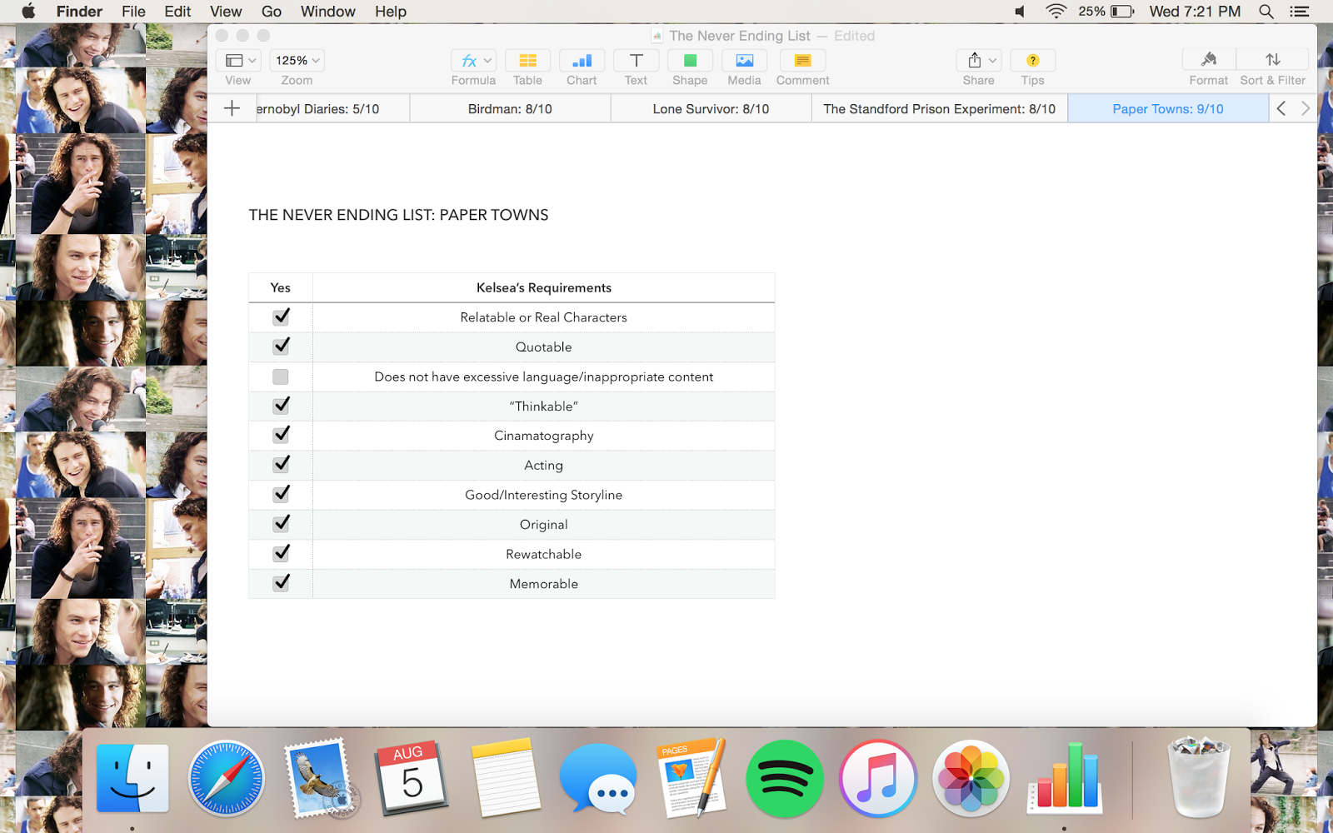Open the Window menu
This screenshot has width=1333, height=833.
327,11
